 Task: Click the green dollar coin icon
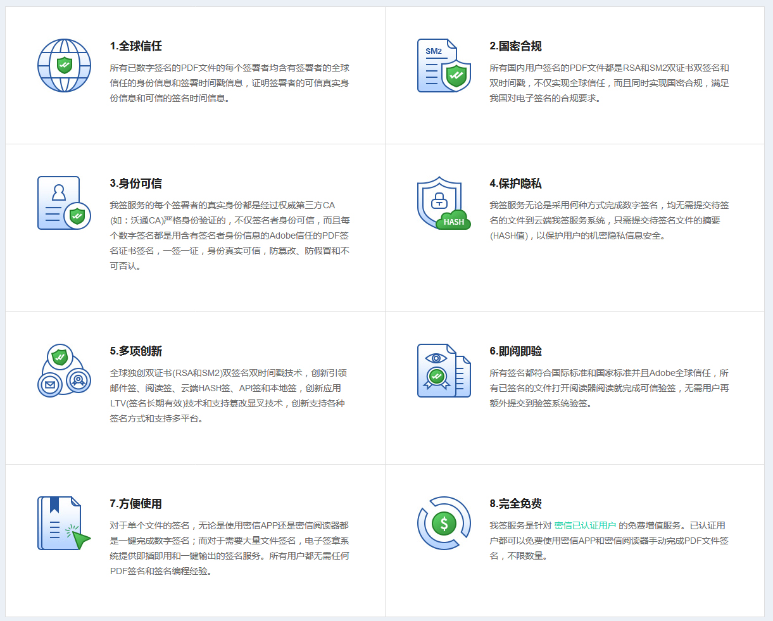pyautogui.click(x=443, y=524)
